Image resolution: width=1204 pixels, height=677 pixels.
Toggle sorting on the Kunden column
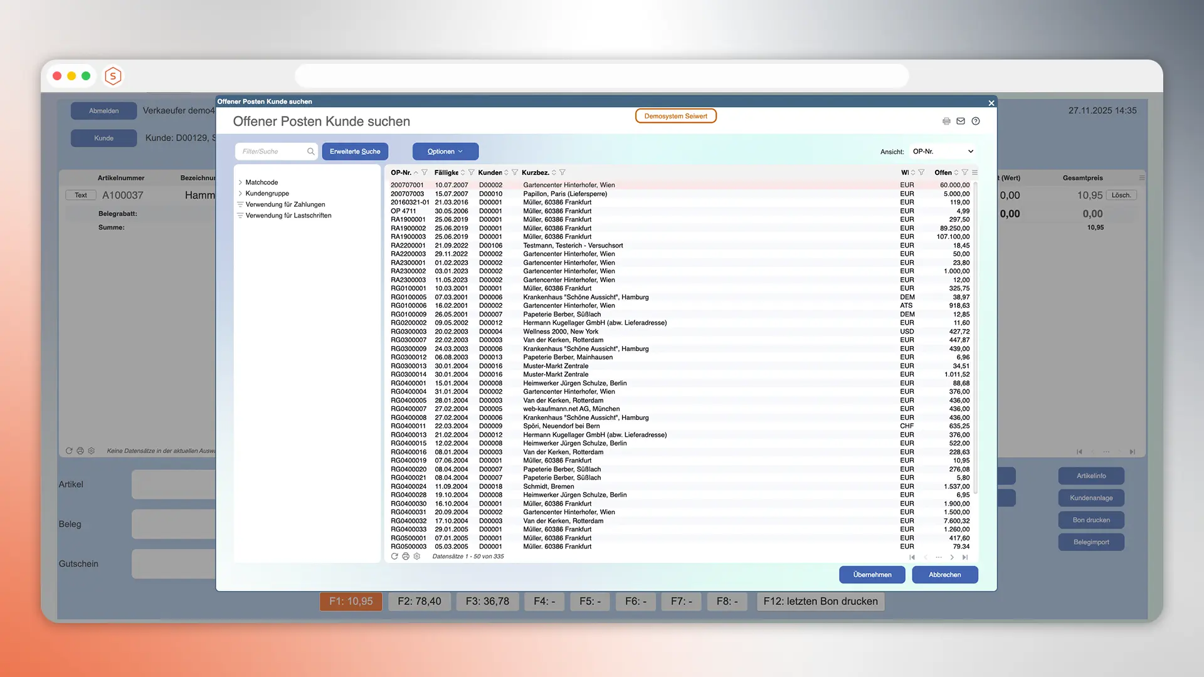coord(507,172)
